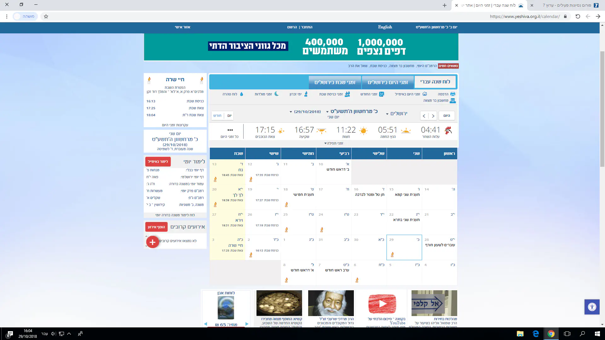
Task: Click the molad times moon icon
Action: (276, 94)
